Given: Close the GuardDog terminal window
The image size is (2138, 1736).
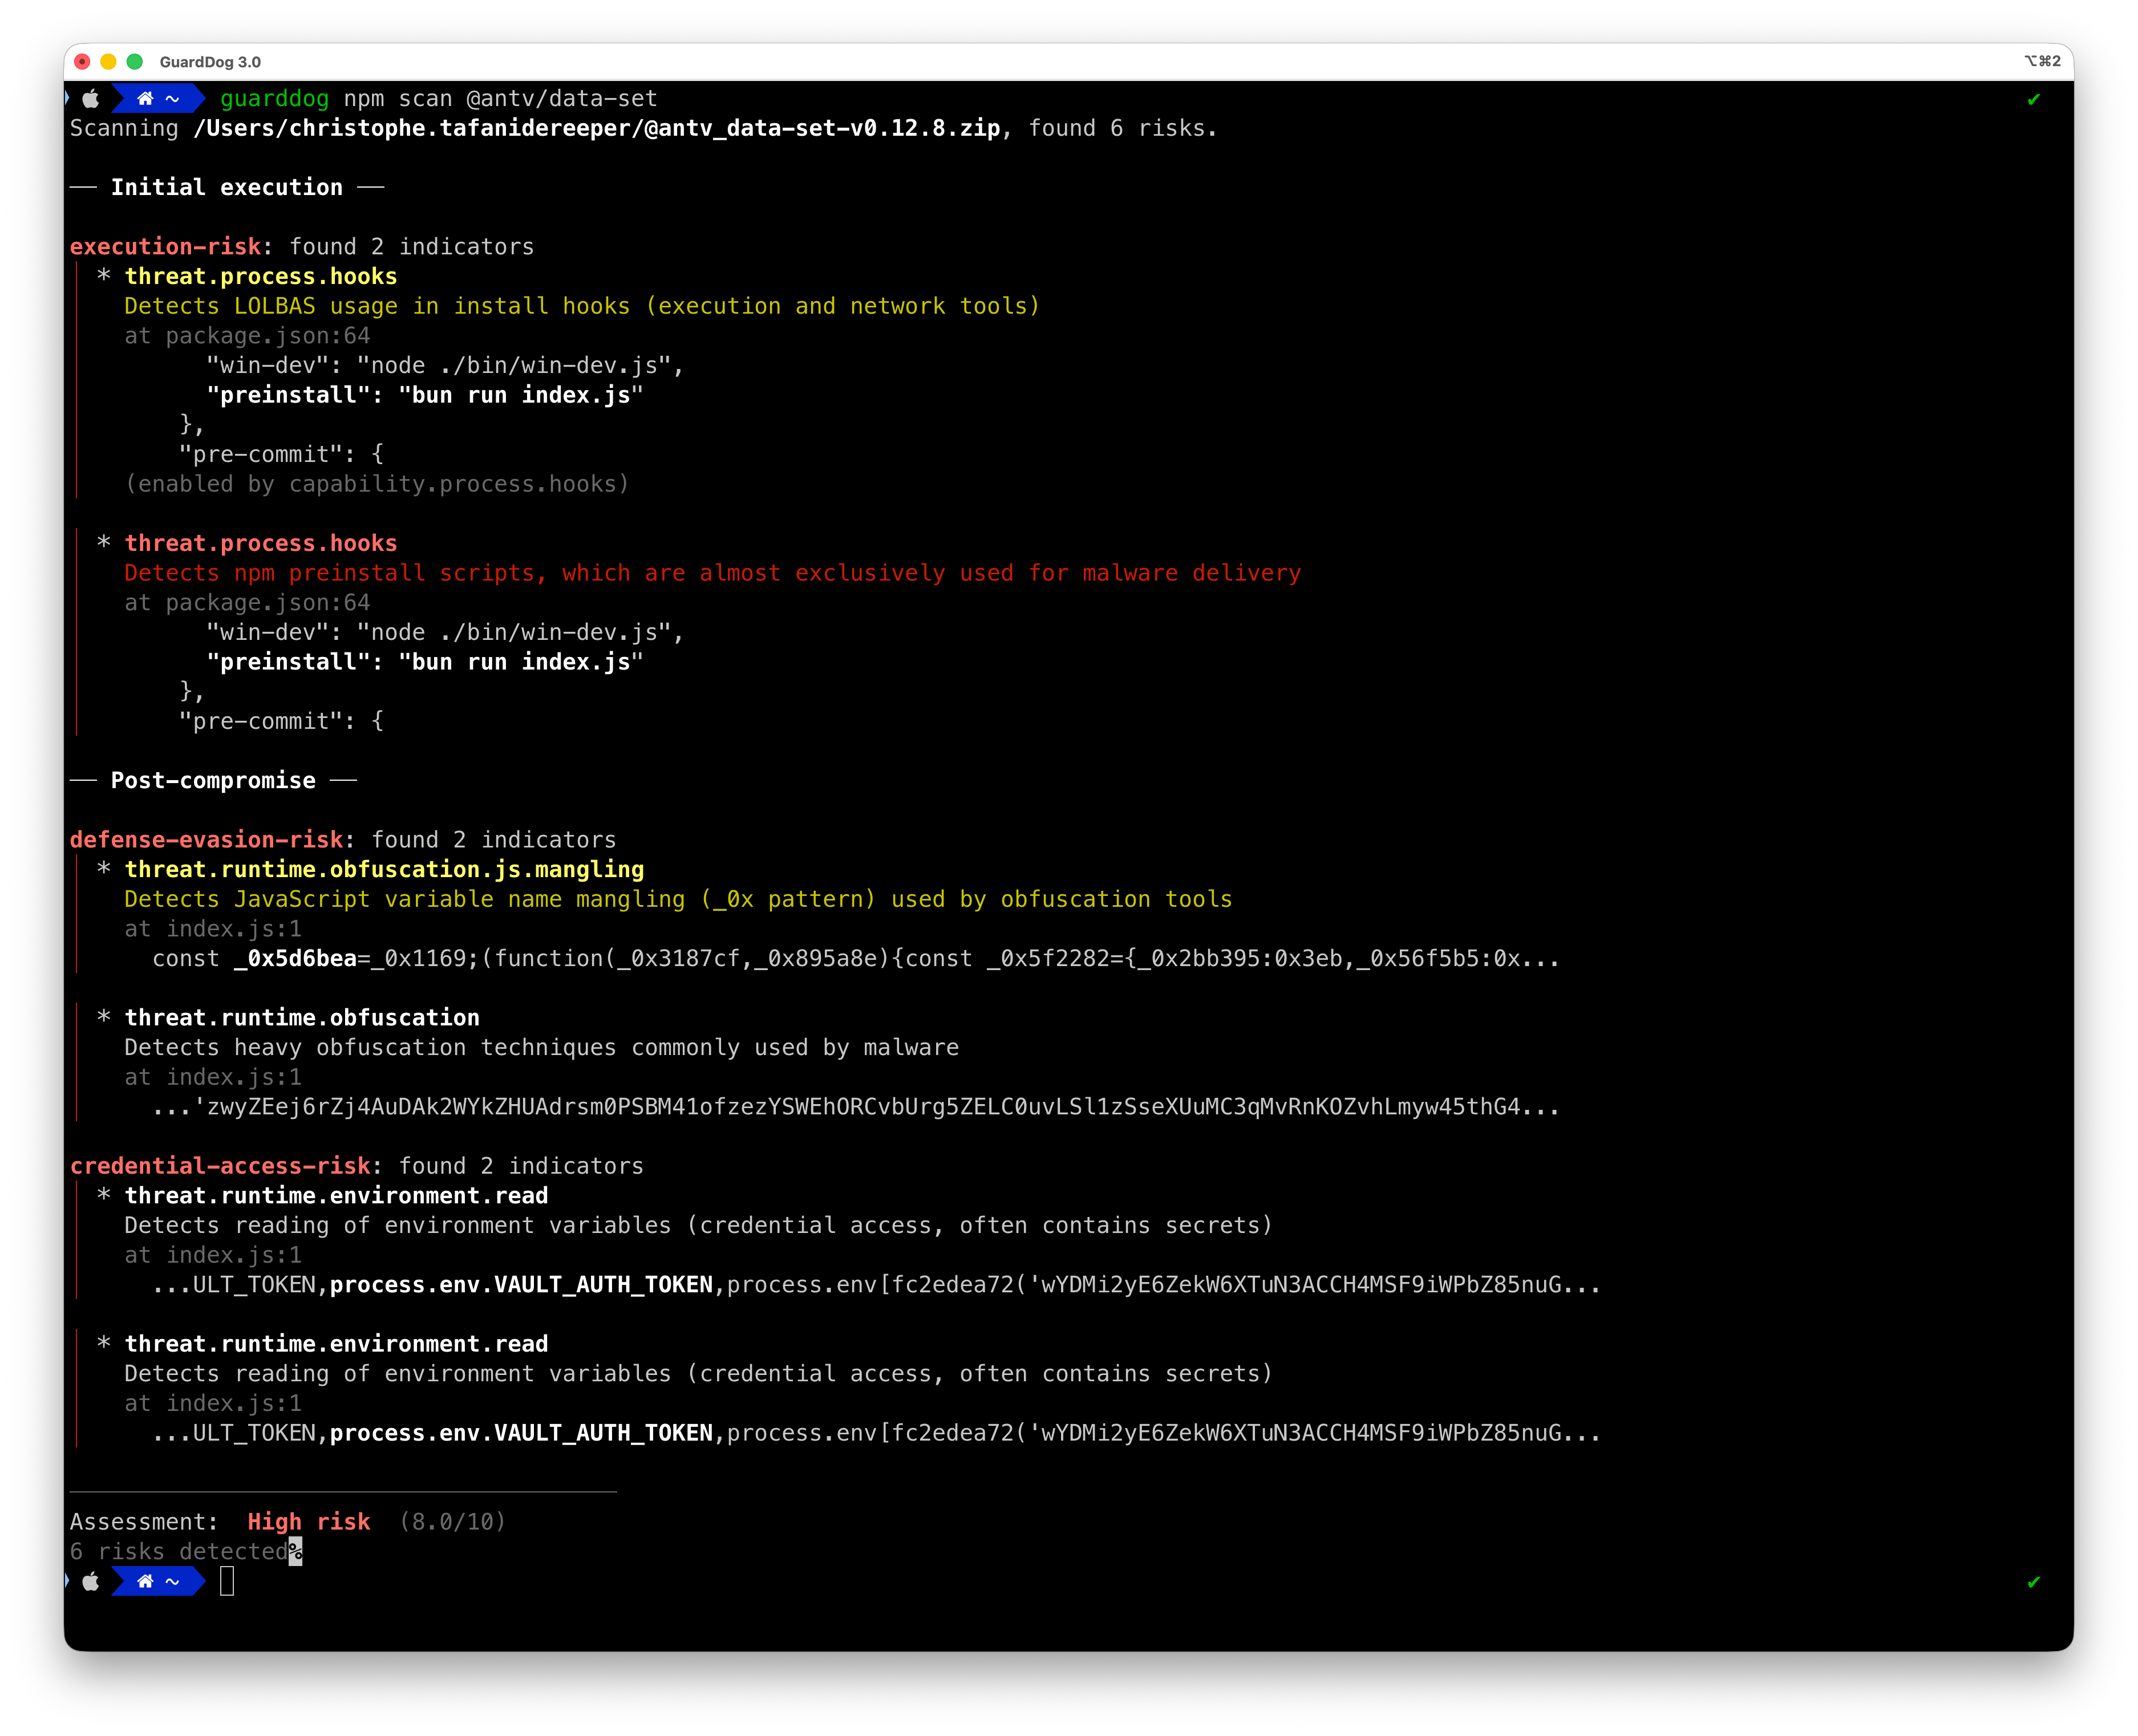Looking at the screenshot, I should 82,62.
